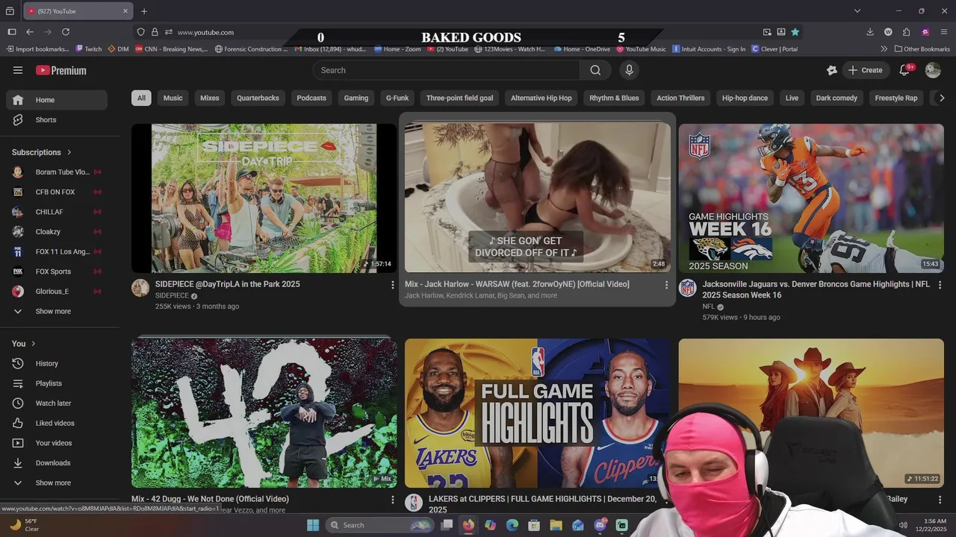Select the Quarterbacks filter chip

[x=258, y=98]
